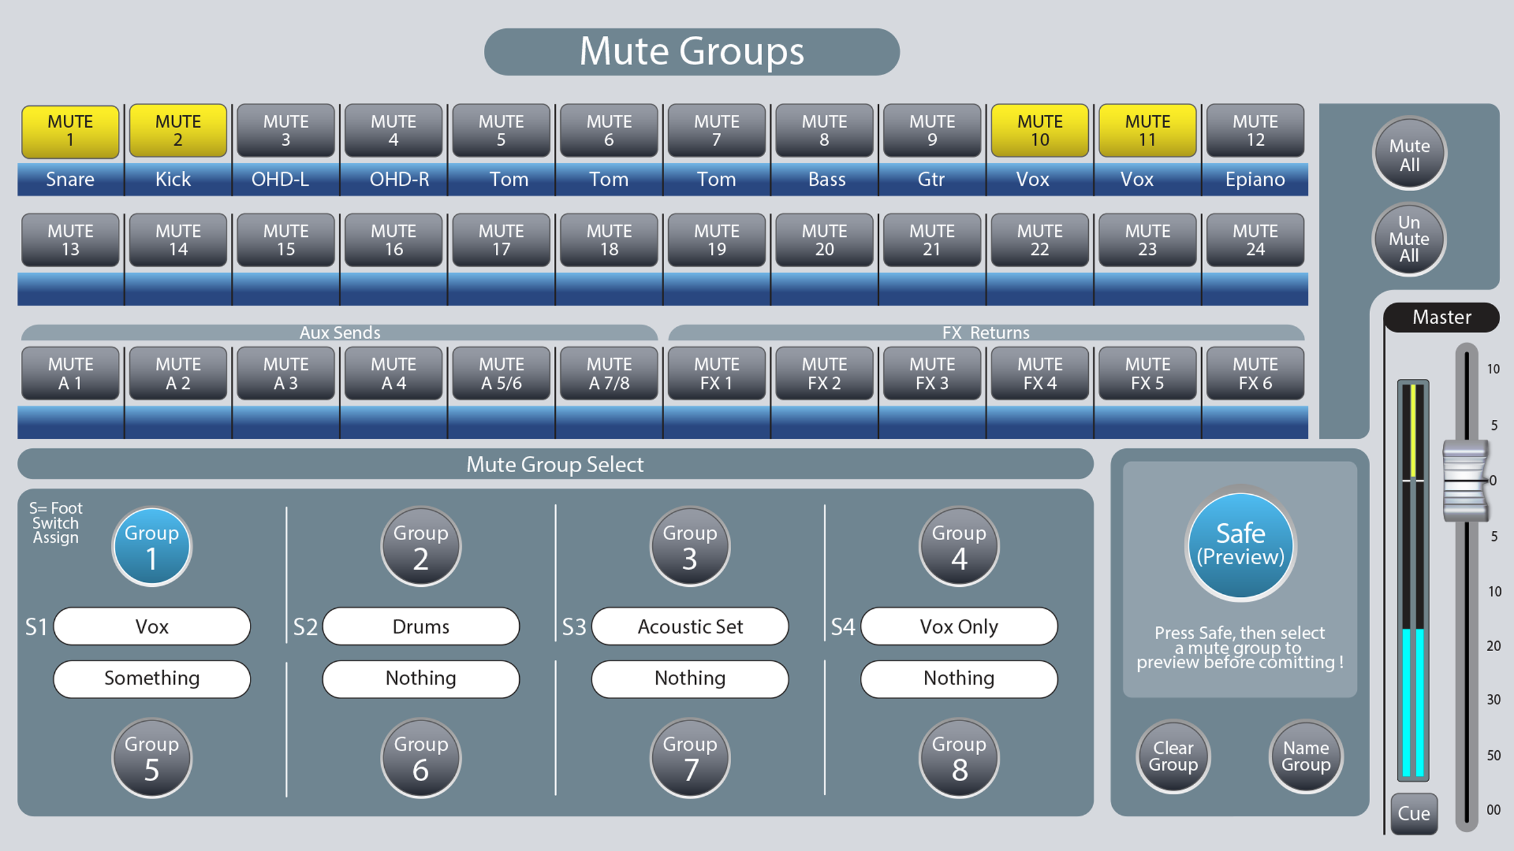Select mute Group 2

tap(421, 546)
